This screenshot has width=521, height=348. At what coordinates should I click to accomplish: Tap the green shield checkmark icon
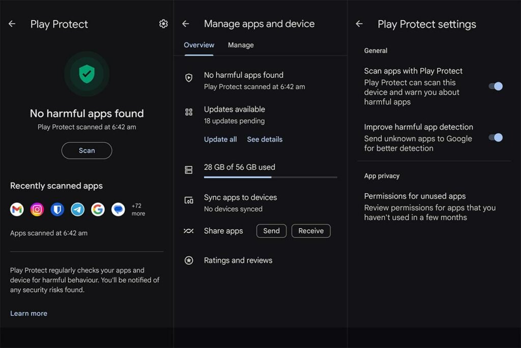click(x=86, y=74)
